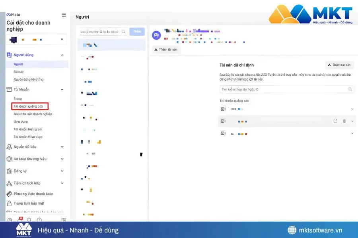Open notifications bell in bottom sidebar bar

pos(20,220)
